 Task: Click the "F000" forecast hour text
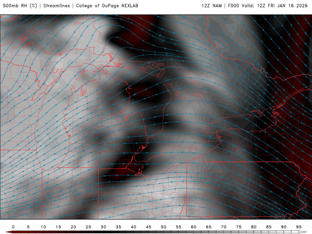(x=233, y=5)
